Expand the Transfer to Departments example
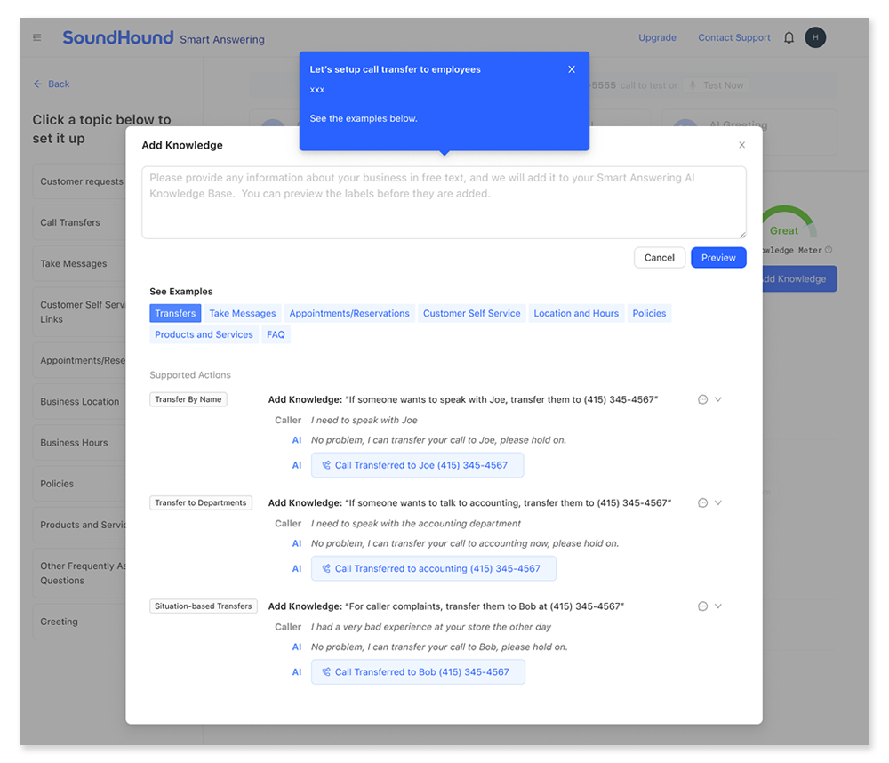The height and width of the screenshot is (763, 889). (x=717, y=502)
